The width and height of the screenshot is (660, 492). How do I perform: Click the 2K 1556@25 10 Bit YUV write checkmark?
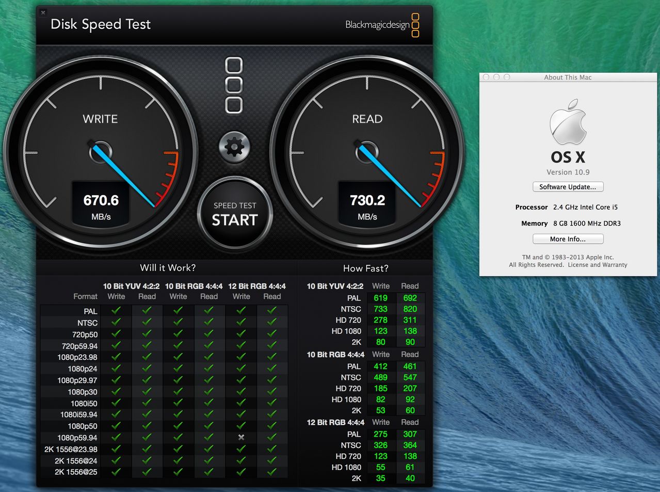point(116,471)
